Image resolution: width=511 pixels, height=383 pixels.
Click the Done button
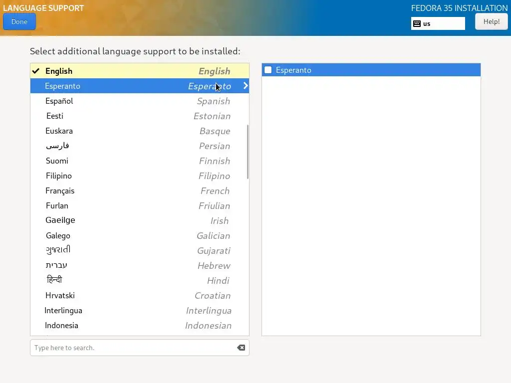(19, 21)
